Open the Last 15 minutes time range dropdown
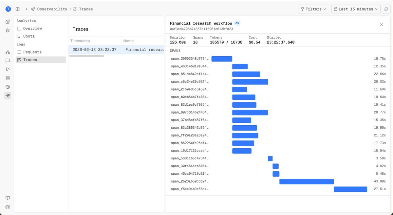Viewport: 393px width, 215px height. 356,9
